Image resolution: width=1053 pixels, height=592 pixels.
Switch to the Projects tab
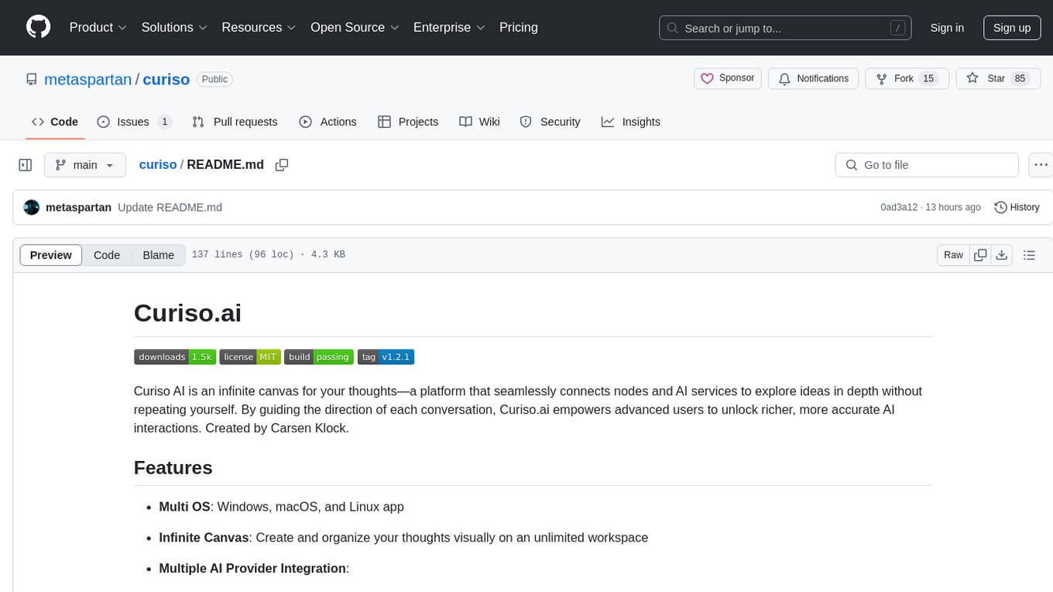pyautogui.click(x=408, y=122)
